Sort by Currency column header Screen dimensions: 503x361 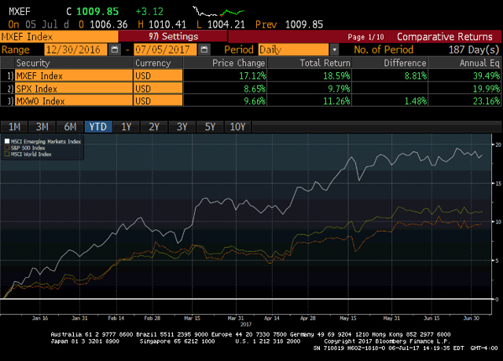[x=158, y=63]
